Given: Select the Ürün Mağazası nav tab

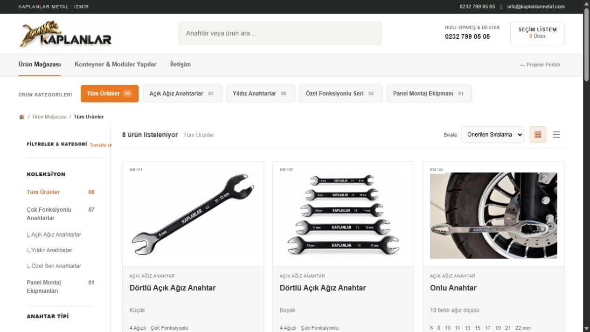Looking at the screenshot, I should (x=40, y=64).
